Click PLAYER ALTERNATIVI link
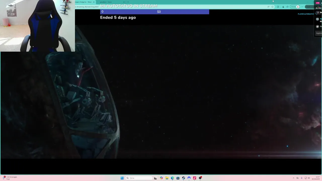The height and width of the screenshot is (181, 322). point(306,14)
